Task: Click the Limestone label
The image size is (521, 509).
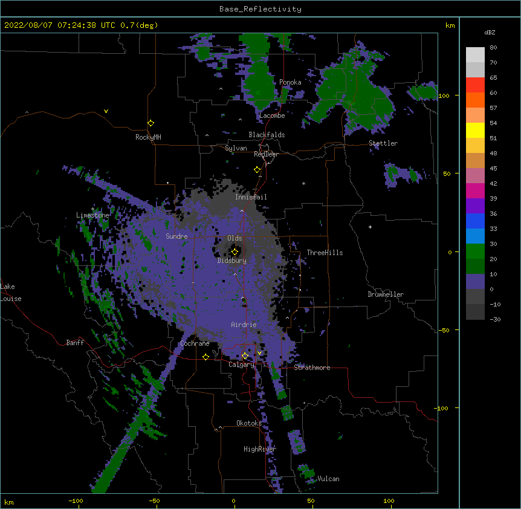Action: point(92,215)
